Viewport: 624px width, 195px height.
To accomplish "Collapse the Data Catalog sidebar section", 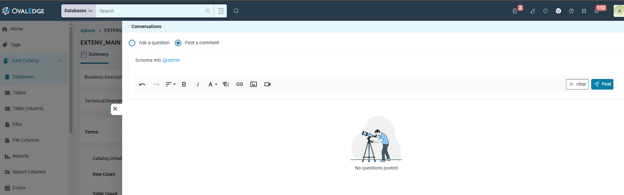I will click(x=60, y=61).
